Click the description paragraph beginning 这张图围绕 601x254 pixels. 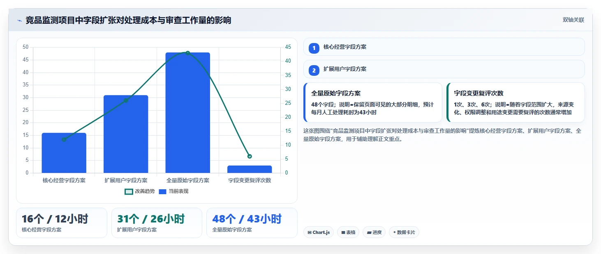(442, 135)
